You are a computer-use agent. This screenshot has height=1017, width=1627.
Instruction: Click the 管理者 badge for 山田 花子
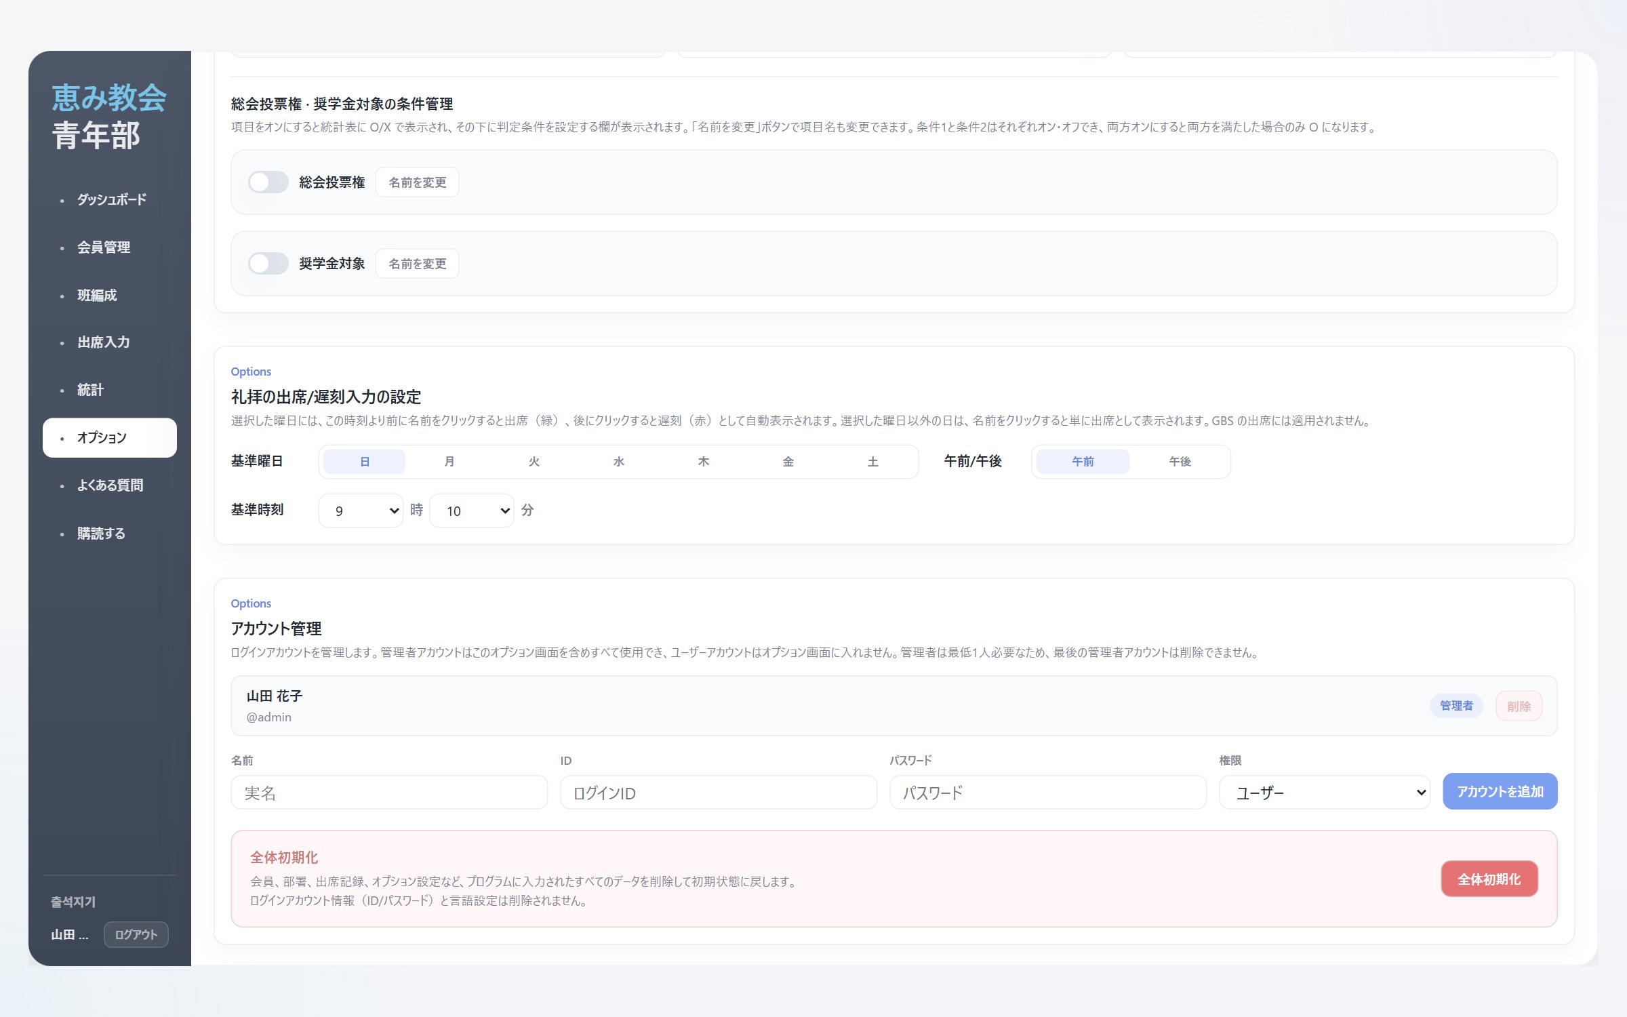(x=1456, y=706)
